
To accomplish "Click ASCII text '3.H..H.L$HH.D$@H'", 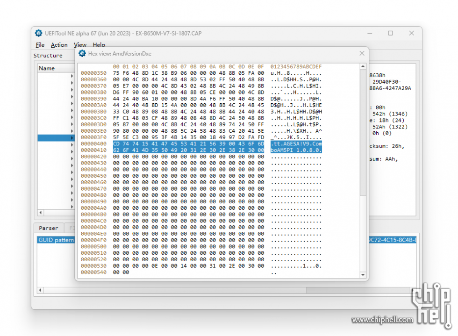I will click(x=296, y=112).
